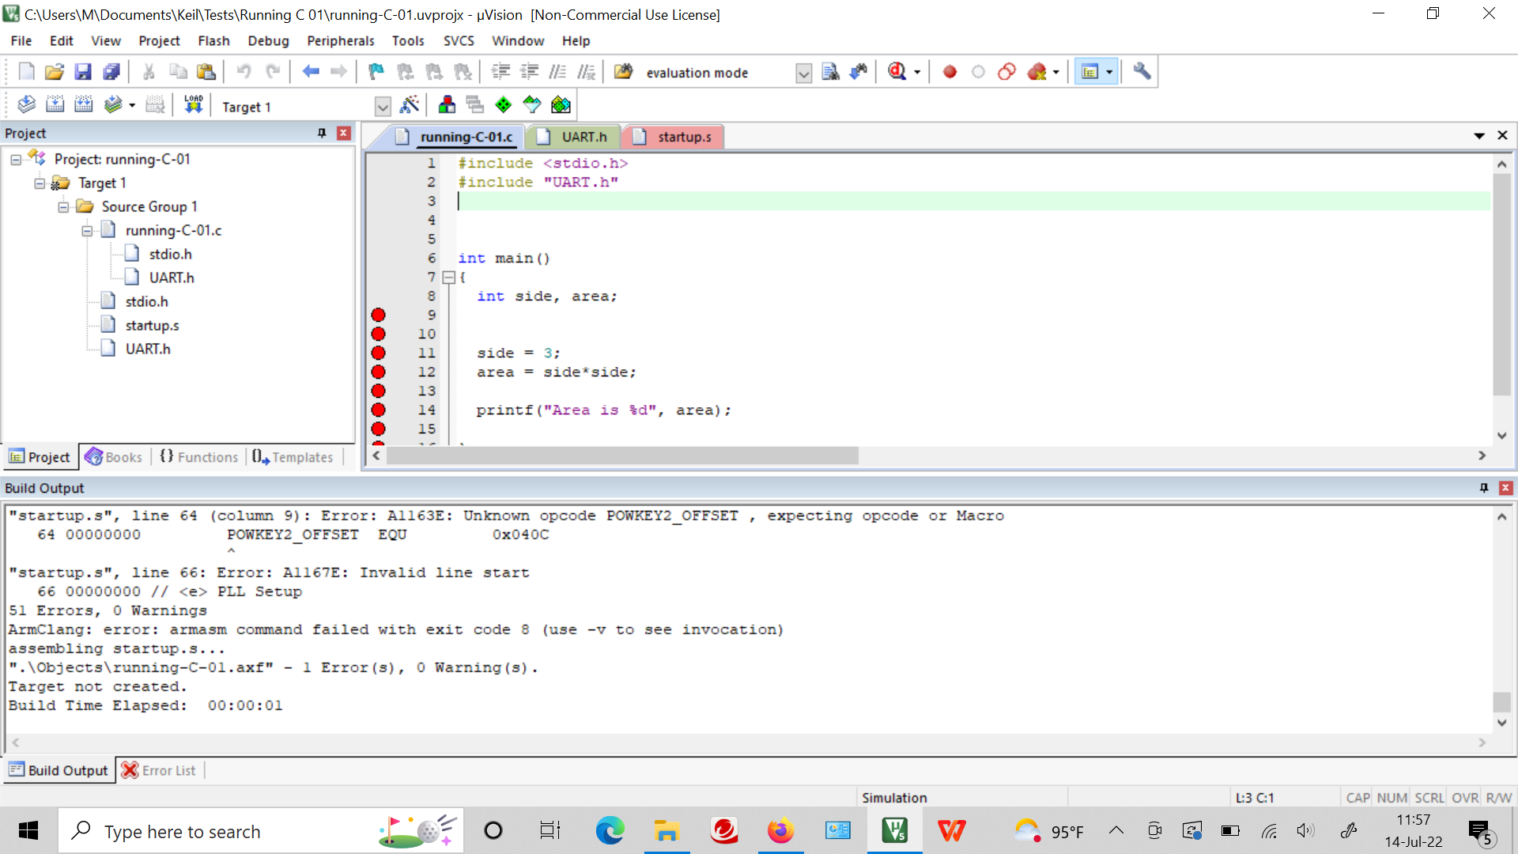Save the current file with the floppy icon
This screenshot has width=1518, height=854.
tap(83, 72)
